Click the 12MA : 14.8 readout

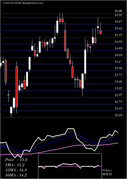click(x=16, y=170)
